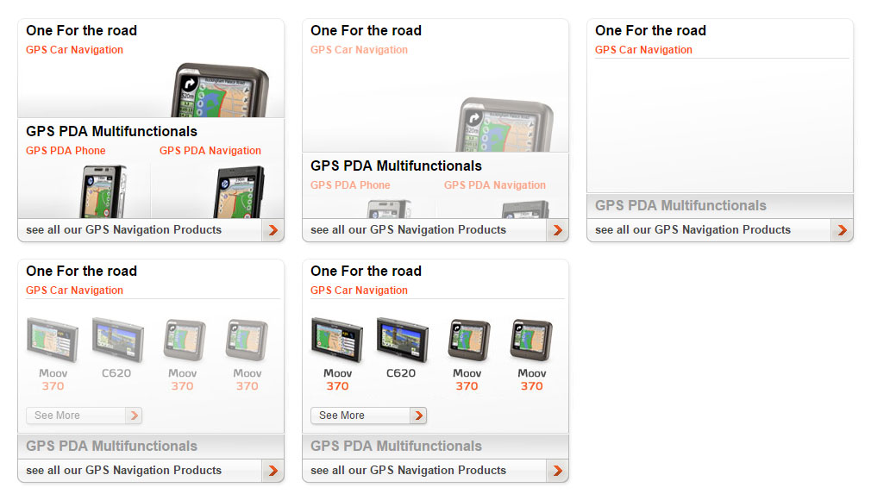The image size is (871, 500).
Task: Open the bright orange GPS PDA Navigation link
Action: 210,151
